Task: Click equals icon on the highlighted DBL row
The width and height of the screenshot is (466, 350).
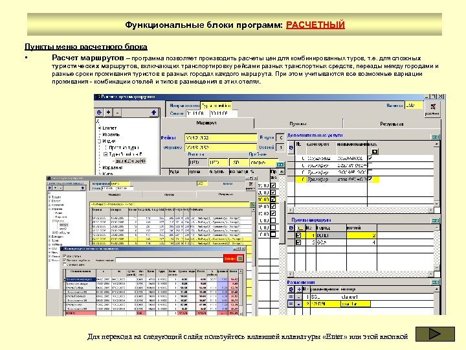Action: pos(291,304)
